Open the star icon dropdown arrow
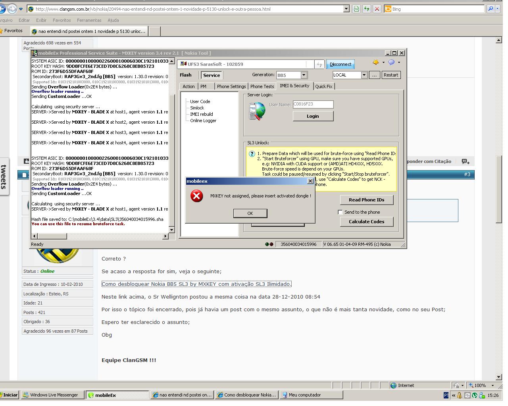The height and width of the screenshot is (406, 508). pos(383,63)
